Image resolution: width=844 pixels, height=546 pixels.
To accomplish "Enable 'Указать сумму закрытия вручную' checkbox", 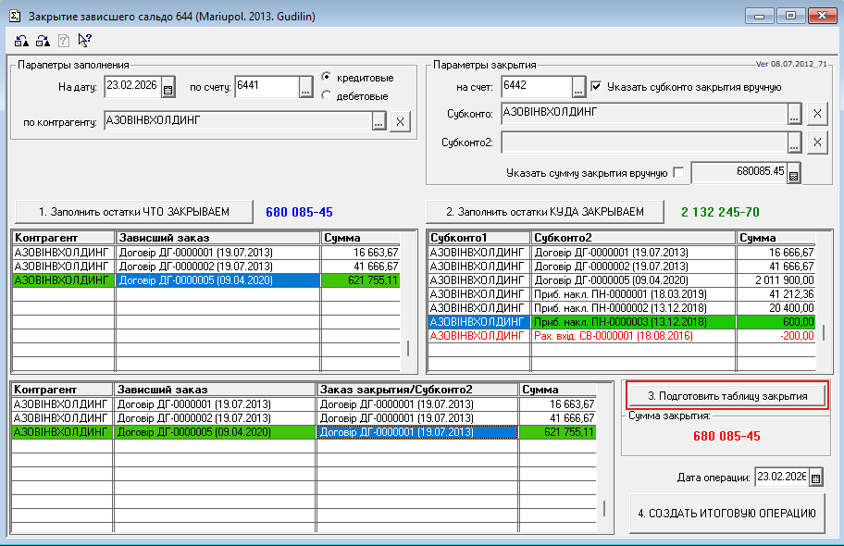I will (678, 172).
